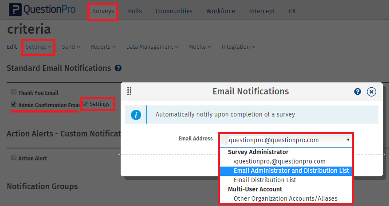Open help in Email Notifications dialog
This screenshot has width=389, height=206.
coord(358,91)
